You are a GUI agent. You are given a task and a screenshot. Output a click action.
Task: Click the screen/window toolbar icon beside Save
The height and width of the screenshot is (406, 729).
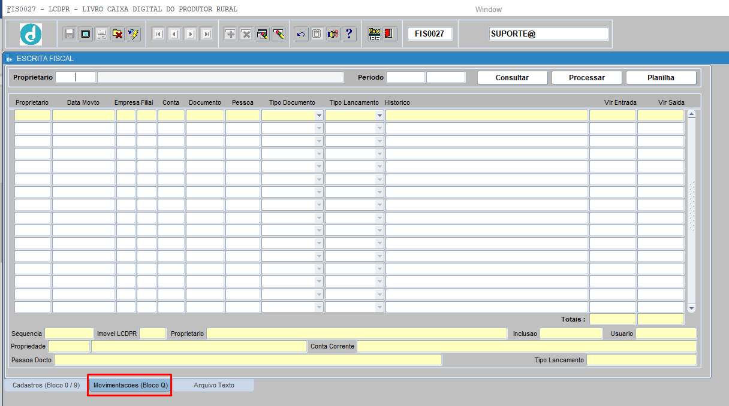click(86, 34)
